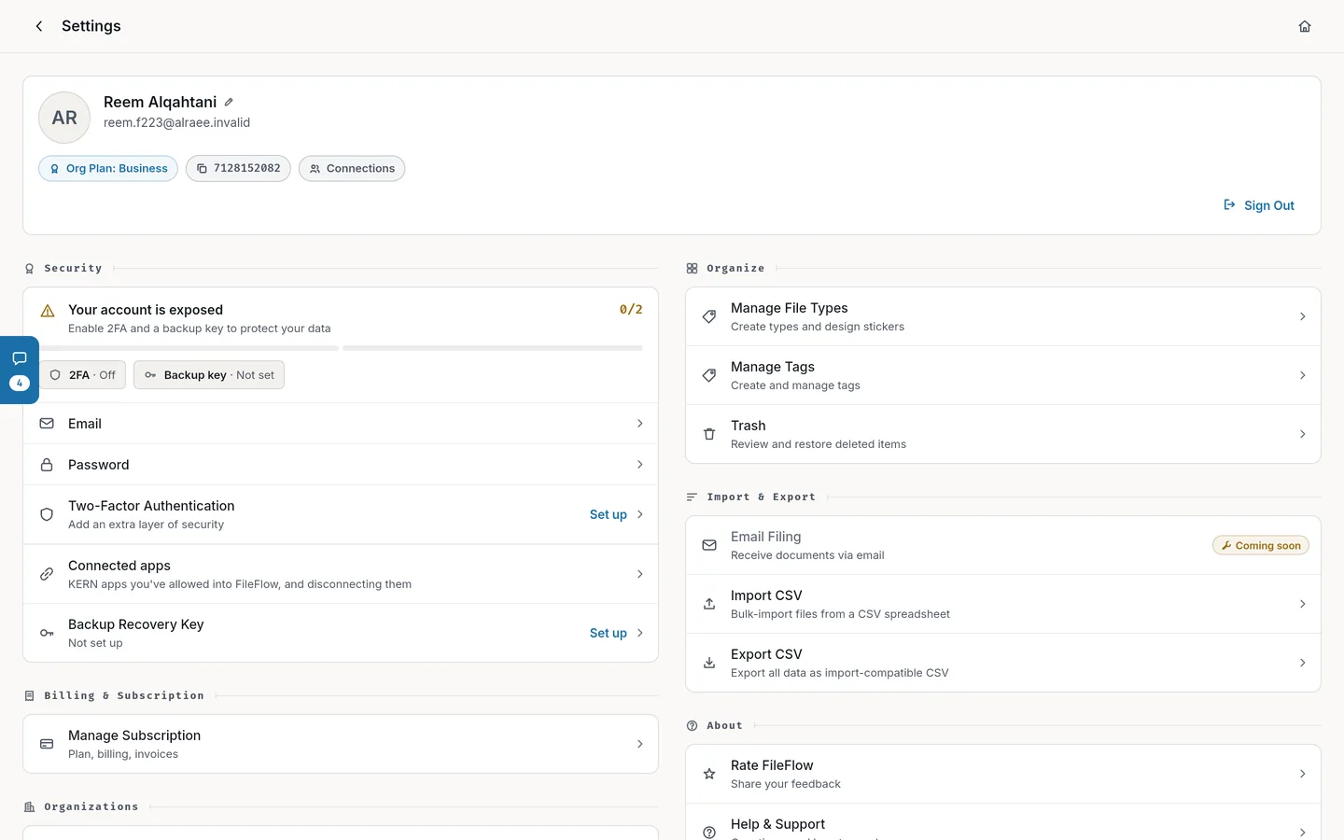Click the AR profile avatar
Viewport: 1344px width, 840px height.
pyautogui.click(x=64, y=118)
